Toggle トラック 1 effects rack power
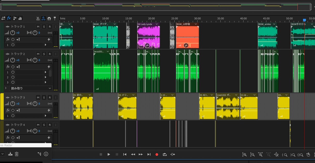 pyautogui.click(x=13, y=39)
